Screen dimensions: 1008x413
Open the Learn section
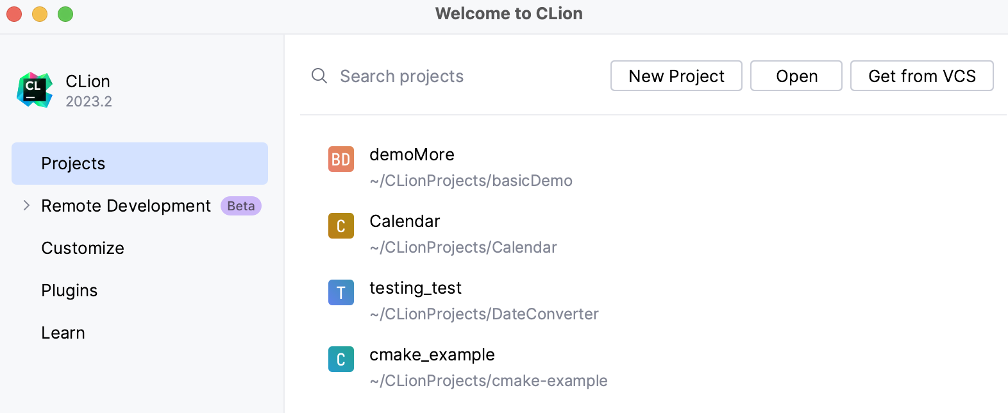(63, 333)
